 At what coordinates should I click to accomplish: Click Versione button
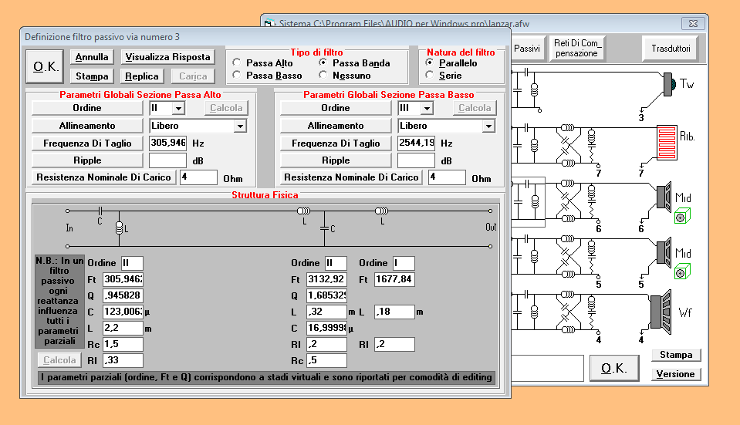pyautogui.click(x=676, y=374)
